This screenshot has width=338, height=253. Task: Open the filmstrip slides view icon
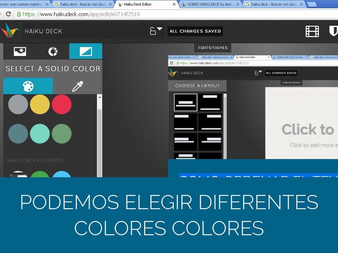312,31
